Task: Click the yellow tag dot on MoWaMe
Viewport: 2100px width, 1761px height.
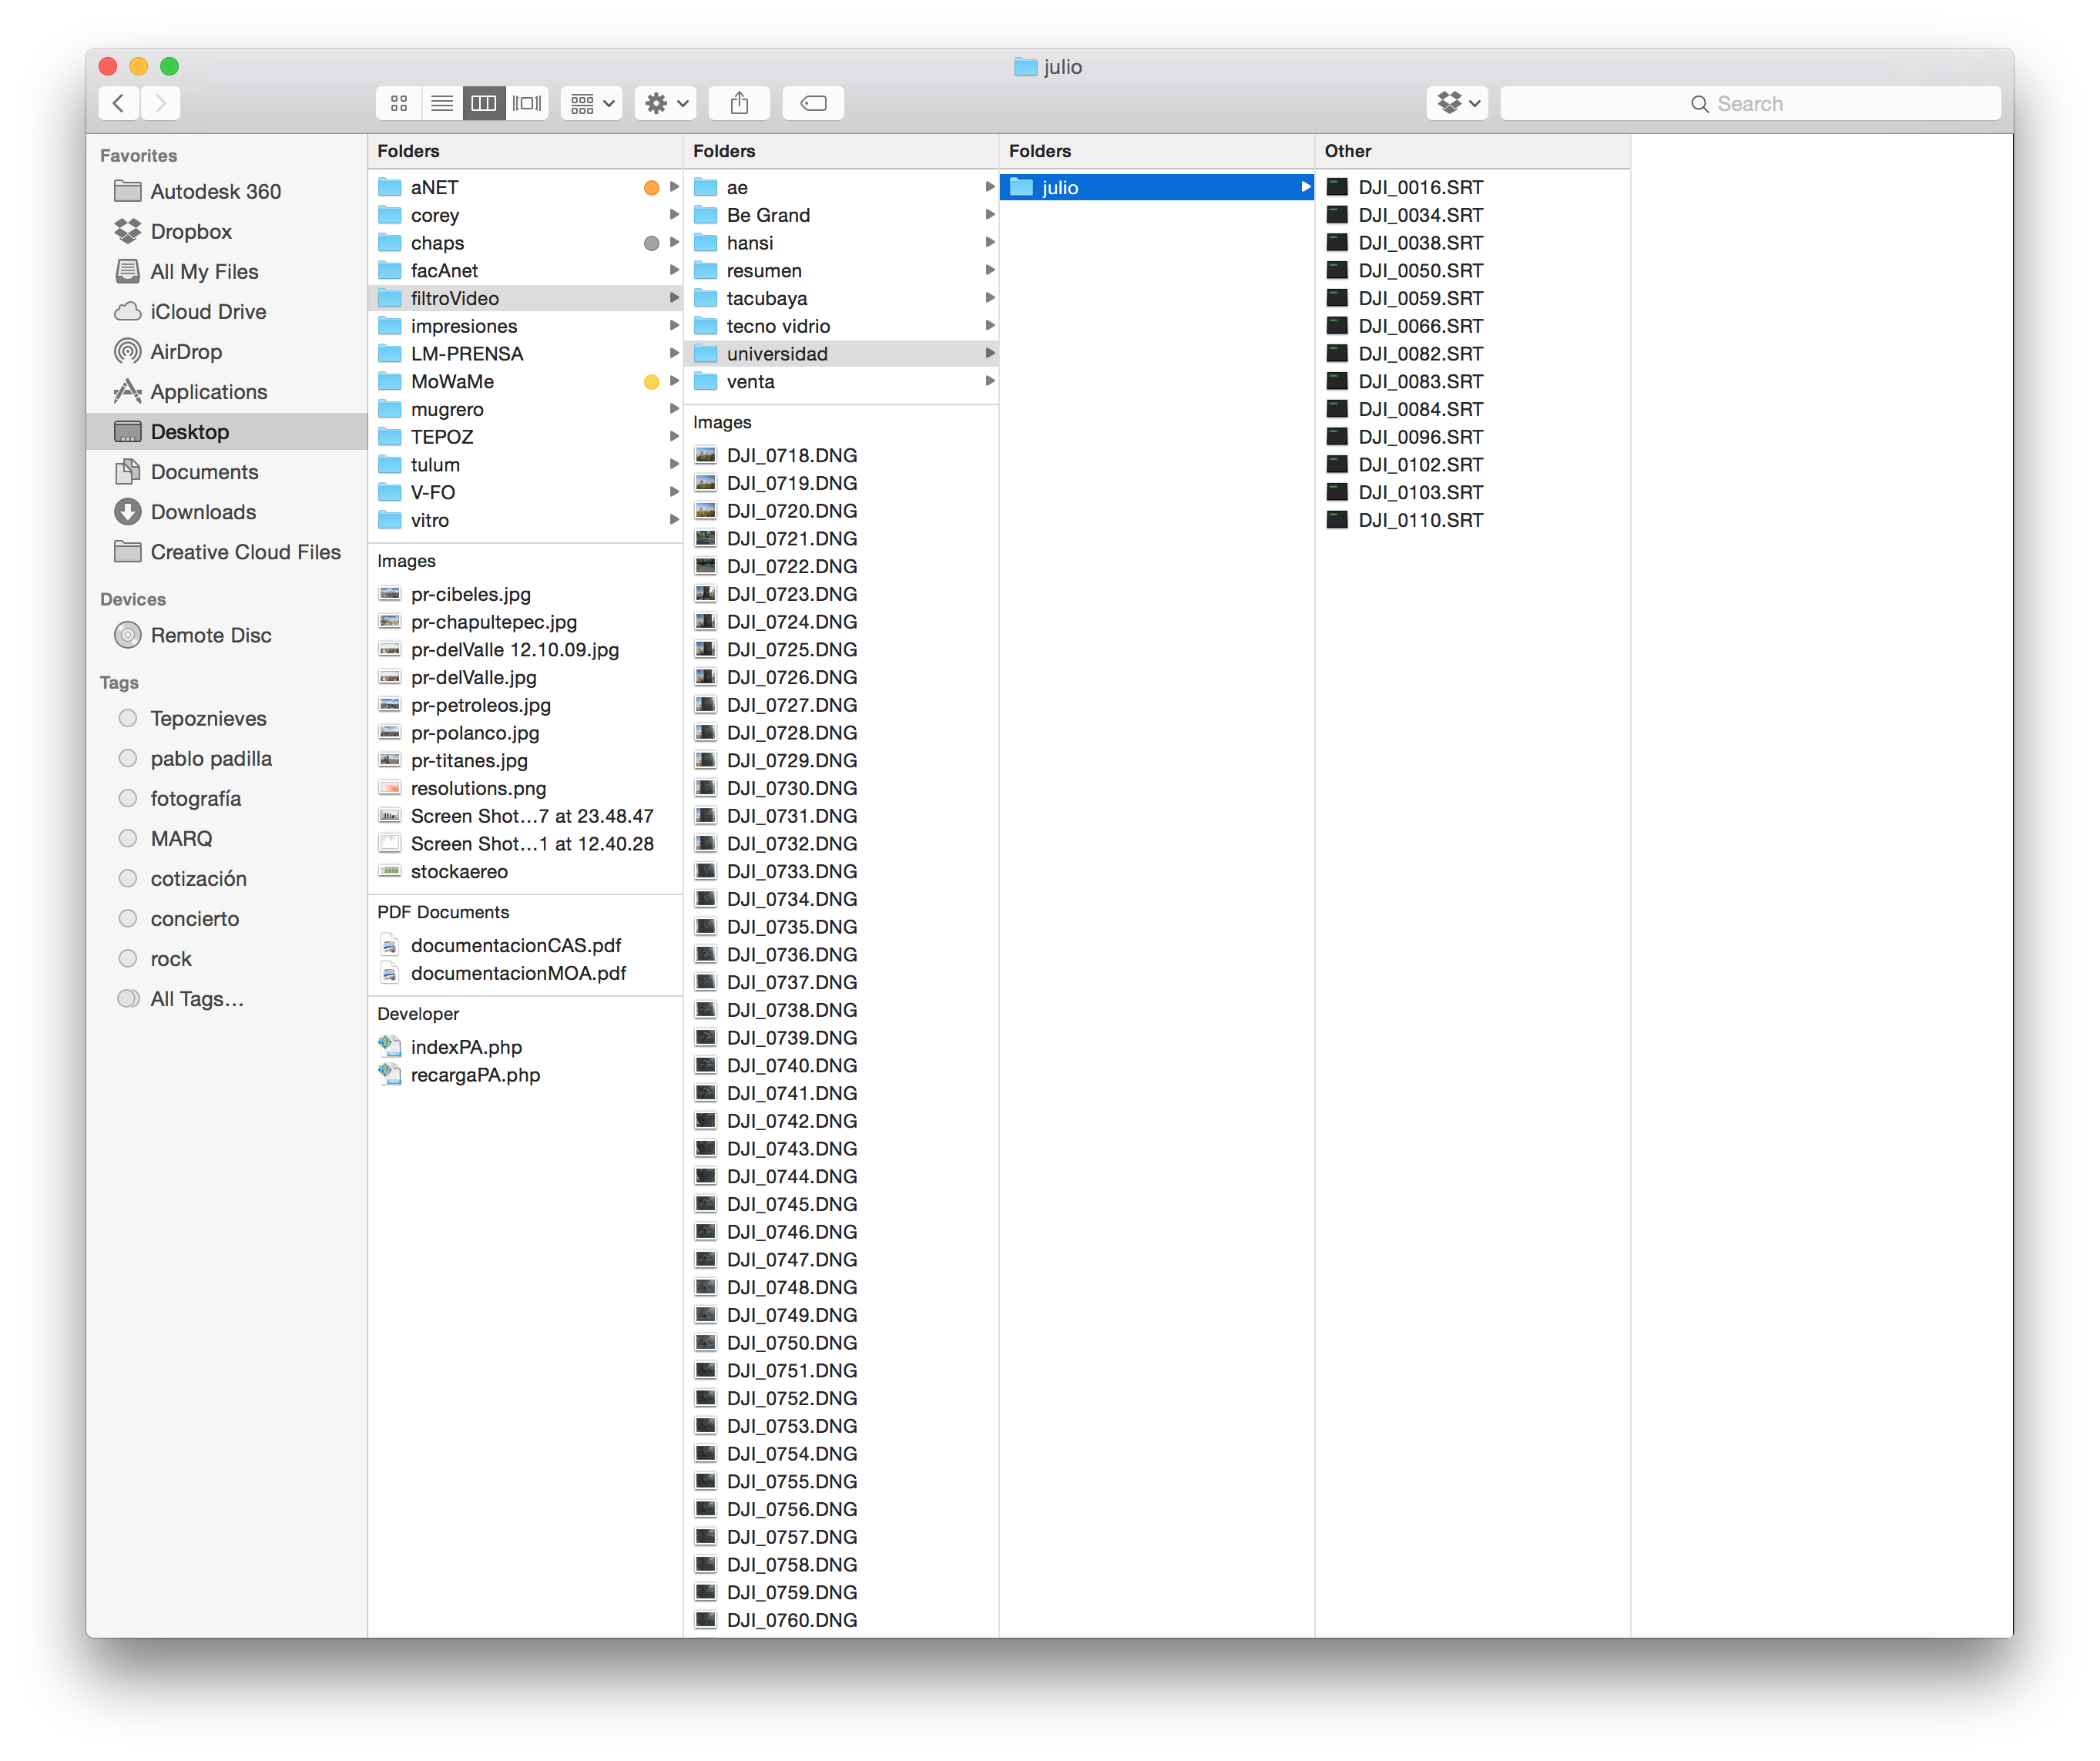Action: (651, 381)
